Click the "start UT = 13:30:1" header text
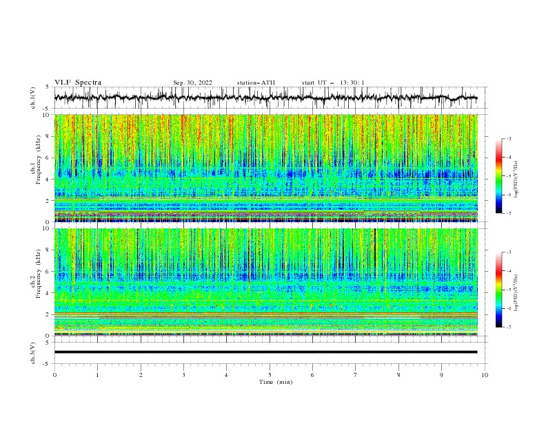This screenshot has height=421, width=546. pos(333,83)
